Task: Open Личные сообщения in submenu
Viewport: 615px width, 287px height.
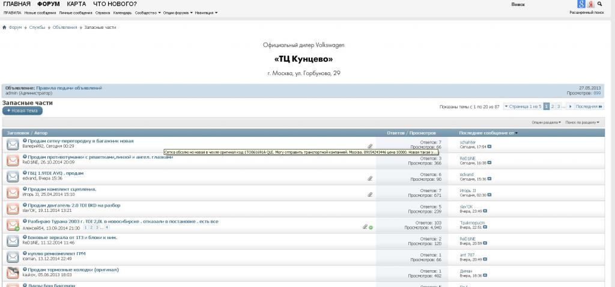Action: tap(76, 13)
